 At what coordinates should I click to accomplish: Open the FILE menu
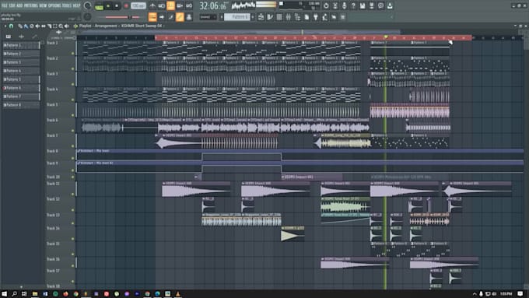point(5,5)
